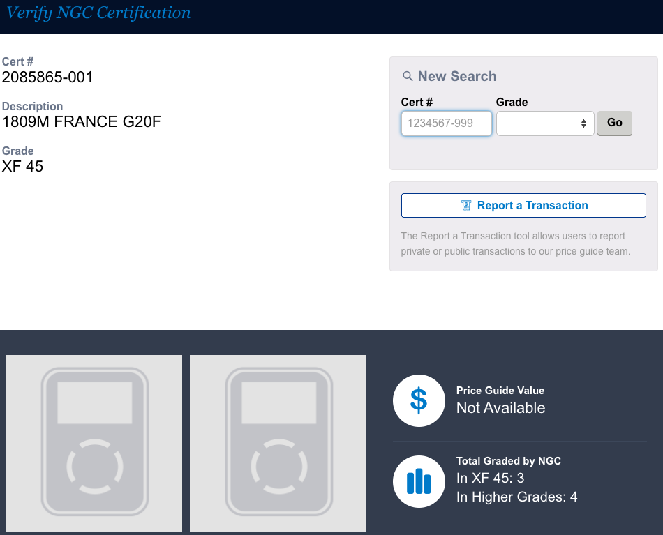Click the Report a Transaction button
The height and width of the screenshot is (535, 663).
(523, 205)
